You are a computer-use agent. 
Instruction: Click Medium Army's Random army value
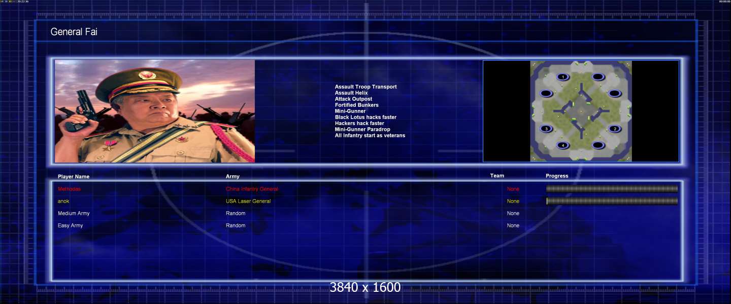(x=236, y=213)
